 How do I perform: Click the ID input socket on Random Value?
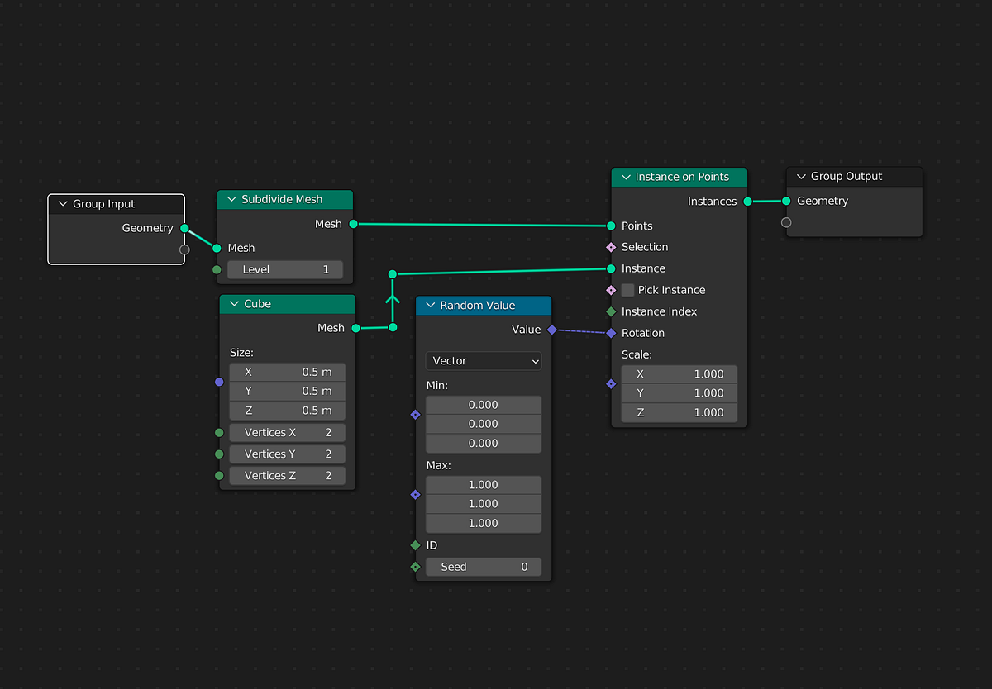[x=415, y=545]
